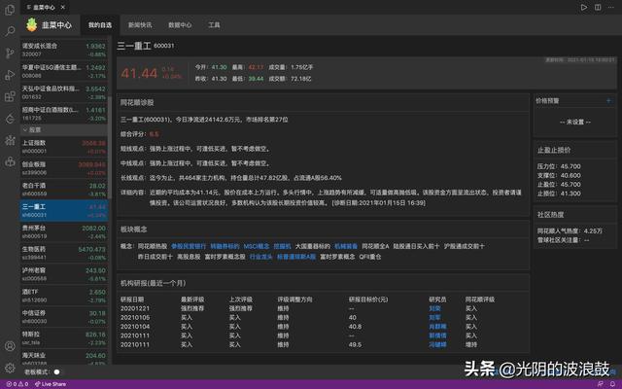Click the 止损位 41.300 value
The height and width of the screenshot is (389, 622).
pos(570,194)
